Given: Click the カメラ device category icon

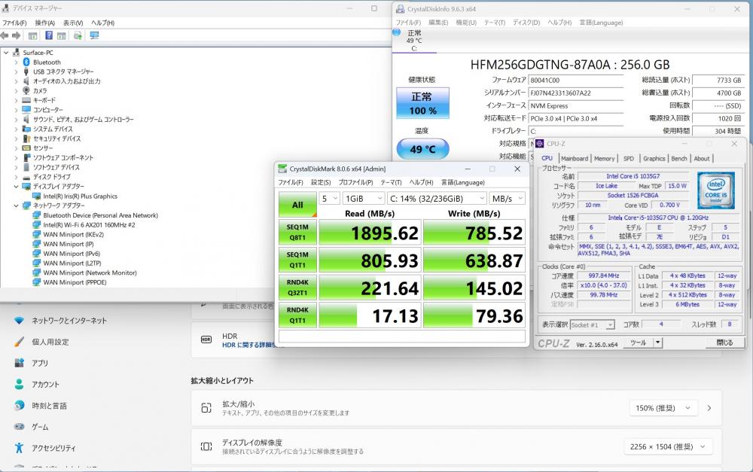Looking at the screenshot, I should tap(26, 91).
